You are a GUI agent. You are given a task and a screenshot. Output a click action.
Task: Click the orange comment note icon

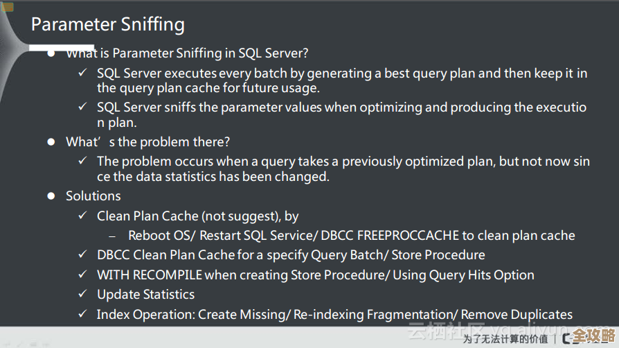(x=8, y=7)
